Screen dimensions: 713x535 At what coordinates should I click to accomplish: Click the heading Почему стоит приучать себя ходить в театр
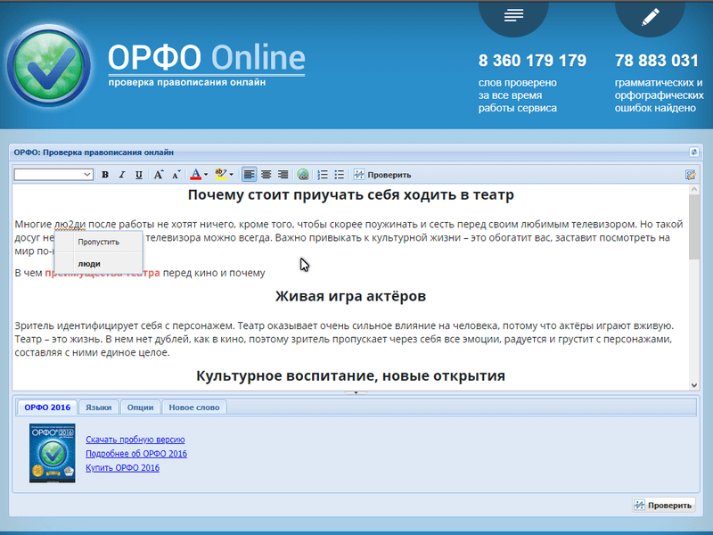click(350, 194)
